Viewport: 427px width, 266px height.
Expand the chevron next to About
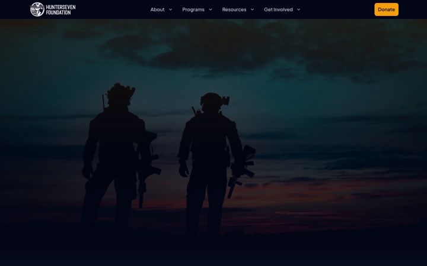coord(170,9)
